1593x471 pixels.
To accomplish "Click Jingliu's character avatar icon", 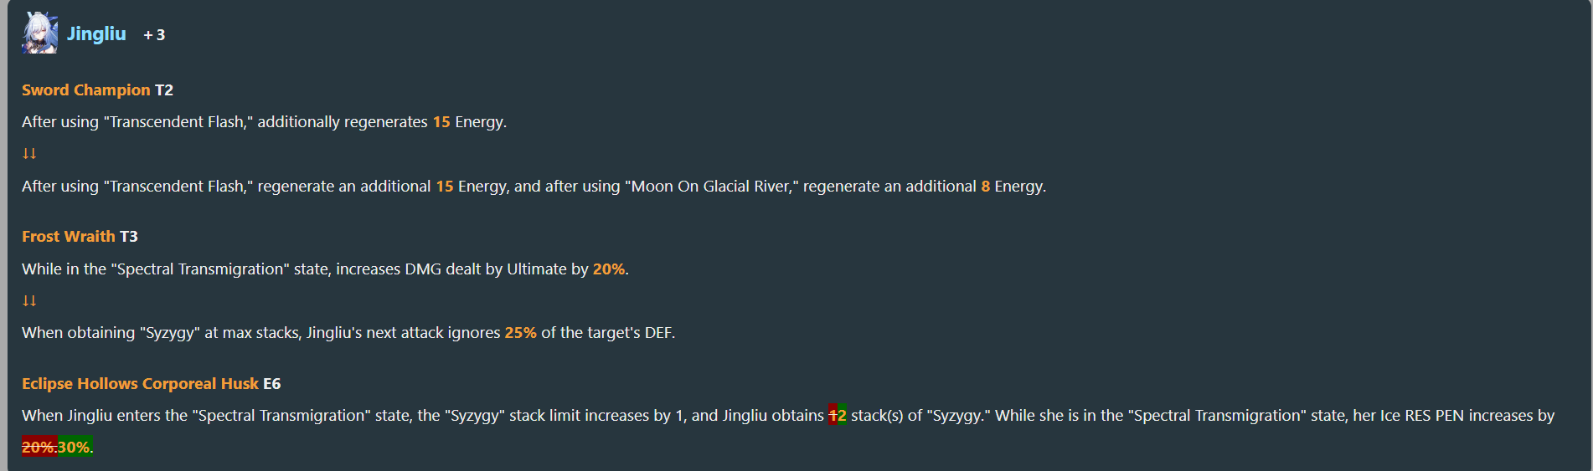I will pos(39,33).
